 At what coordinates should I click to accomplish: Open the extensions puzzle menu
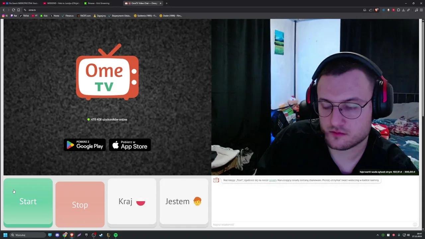pyautogui.click(x=398, y=10)
